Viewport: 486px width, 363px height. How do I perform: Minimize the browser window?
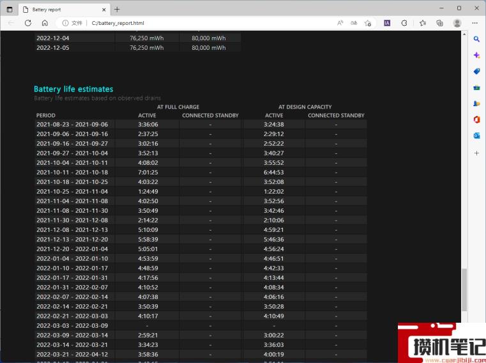pyautogui.click(x=442, y=8)
